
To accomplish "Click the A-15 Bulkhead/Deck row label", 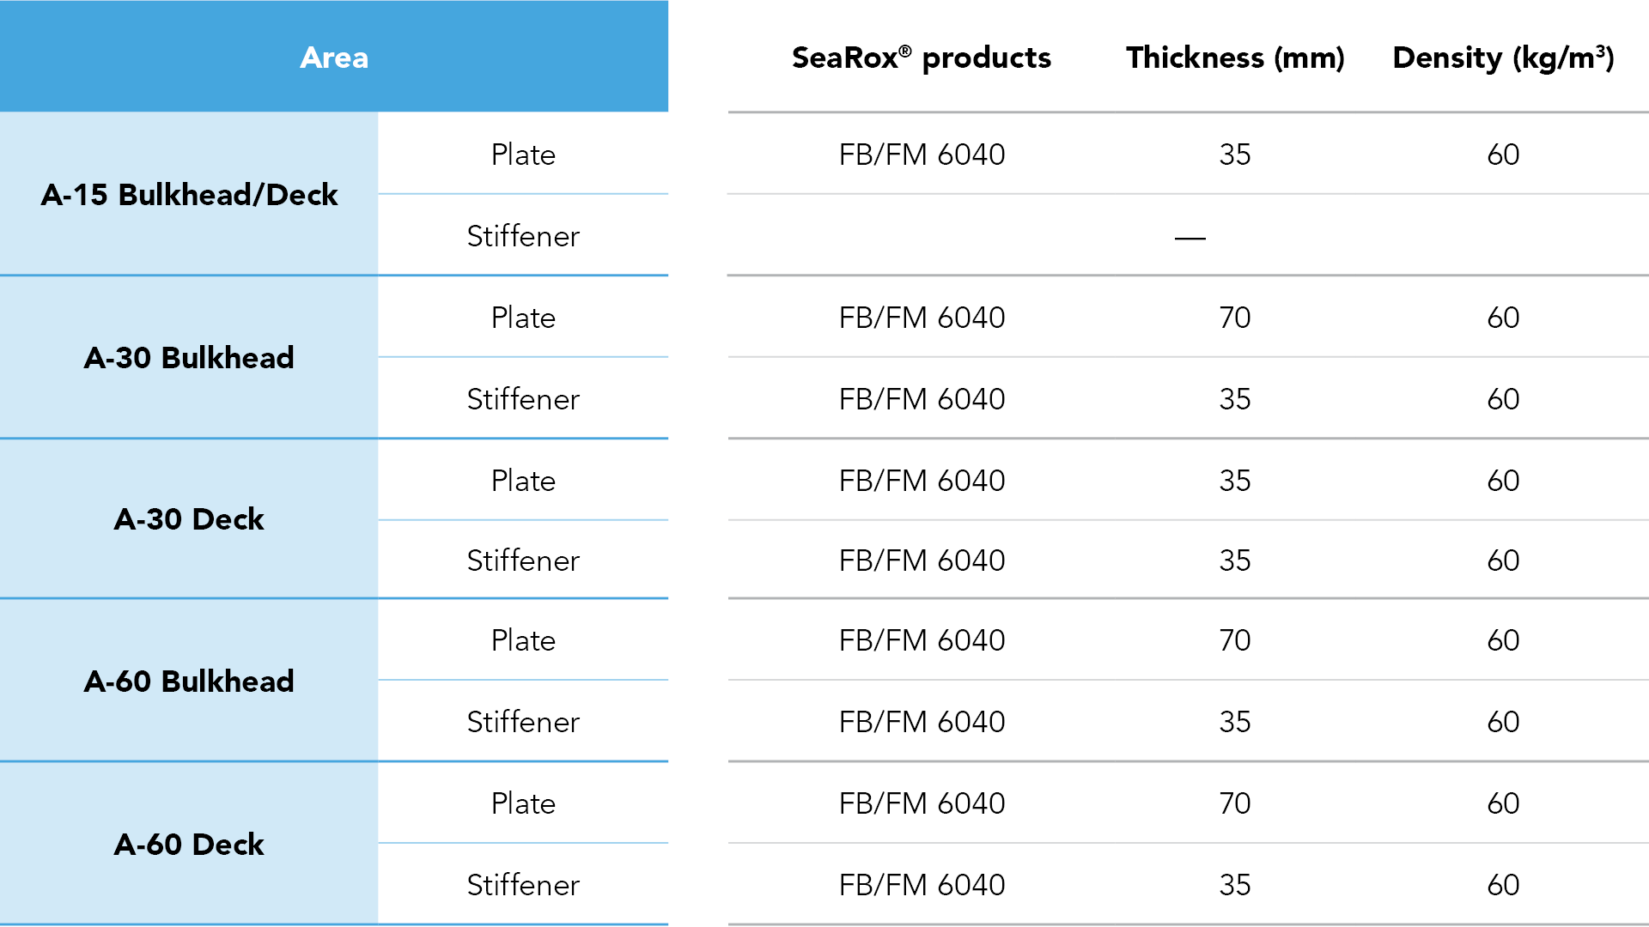I will [189, 195].
